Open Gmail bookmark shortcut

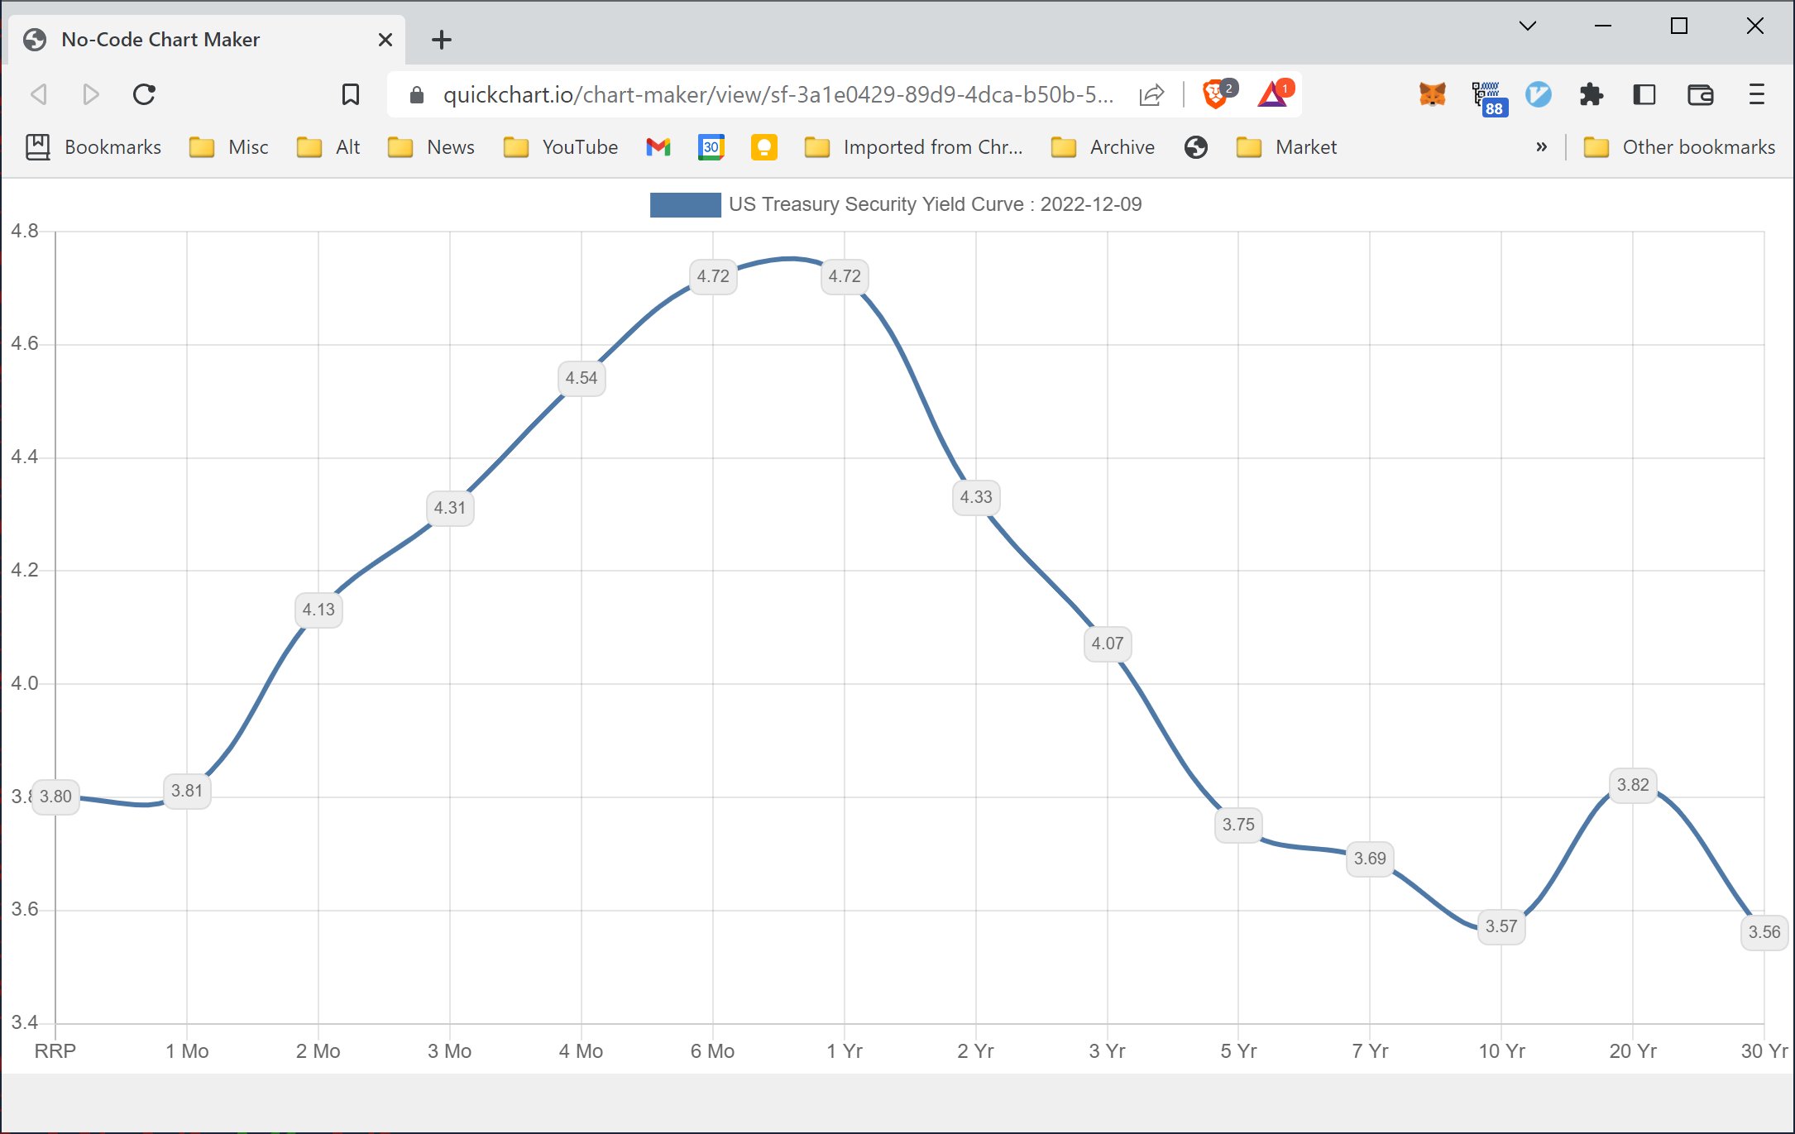[x=658, y=147]
